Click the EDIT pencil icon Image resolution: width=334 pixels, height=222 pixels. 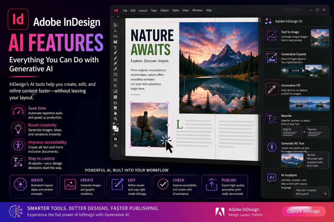pos(117,184)
